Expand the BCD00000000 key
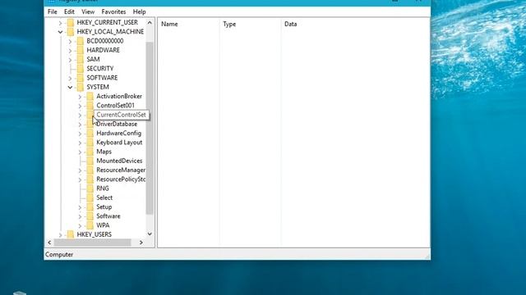The height and width of the screenshot is (295, 526). point(70,42)
